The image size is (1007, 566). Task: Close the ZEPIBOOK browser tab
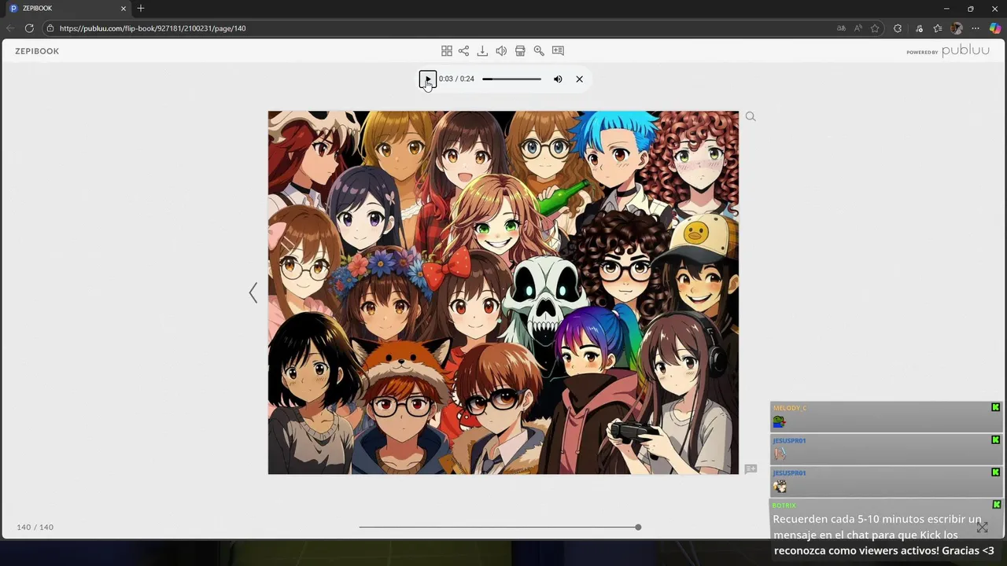[x=124, y=8]
